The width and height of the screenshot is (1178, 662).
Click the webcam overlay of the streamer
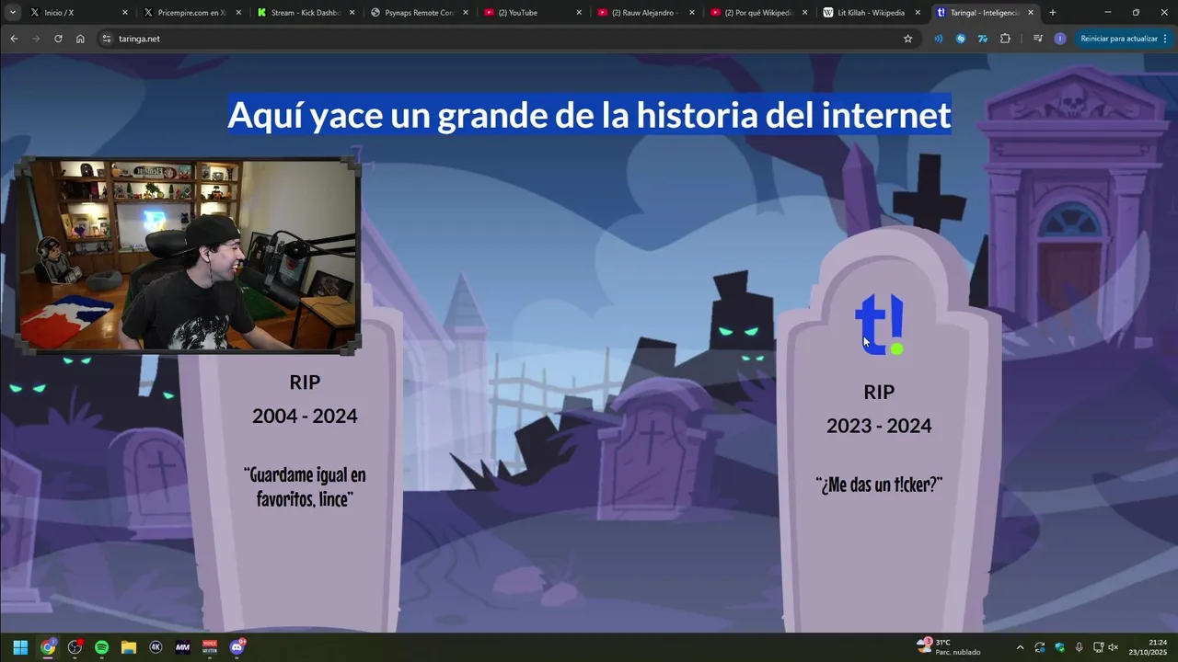[188, 256]
